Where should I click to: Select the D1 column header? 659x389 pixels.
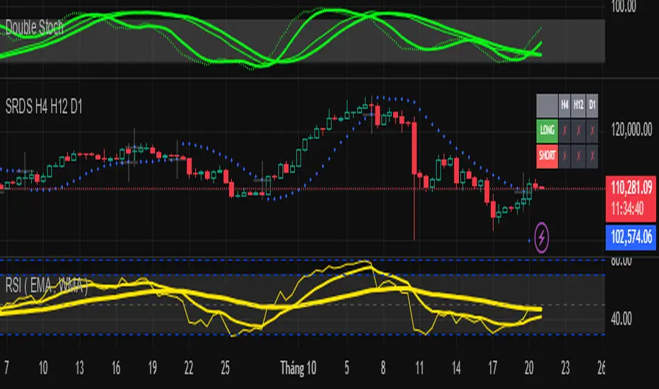tap(592, 105)
